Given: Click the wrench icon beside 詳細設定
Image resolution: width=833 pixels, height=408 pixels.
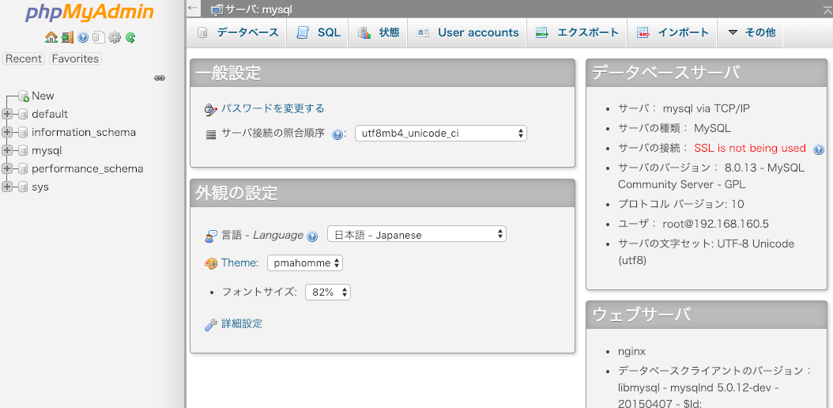Looking at the screenshot, I should click(x=211, y=325).
